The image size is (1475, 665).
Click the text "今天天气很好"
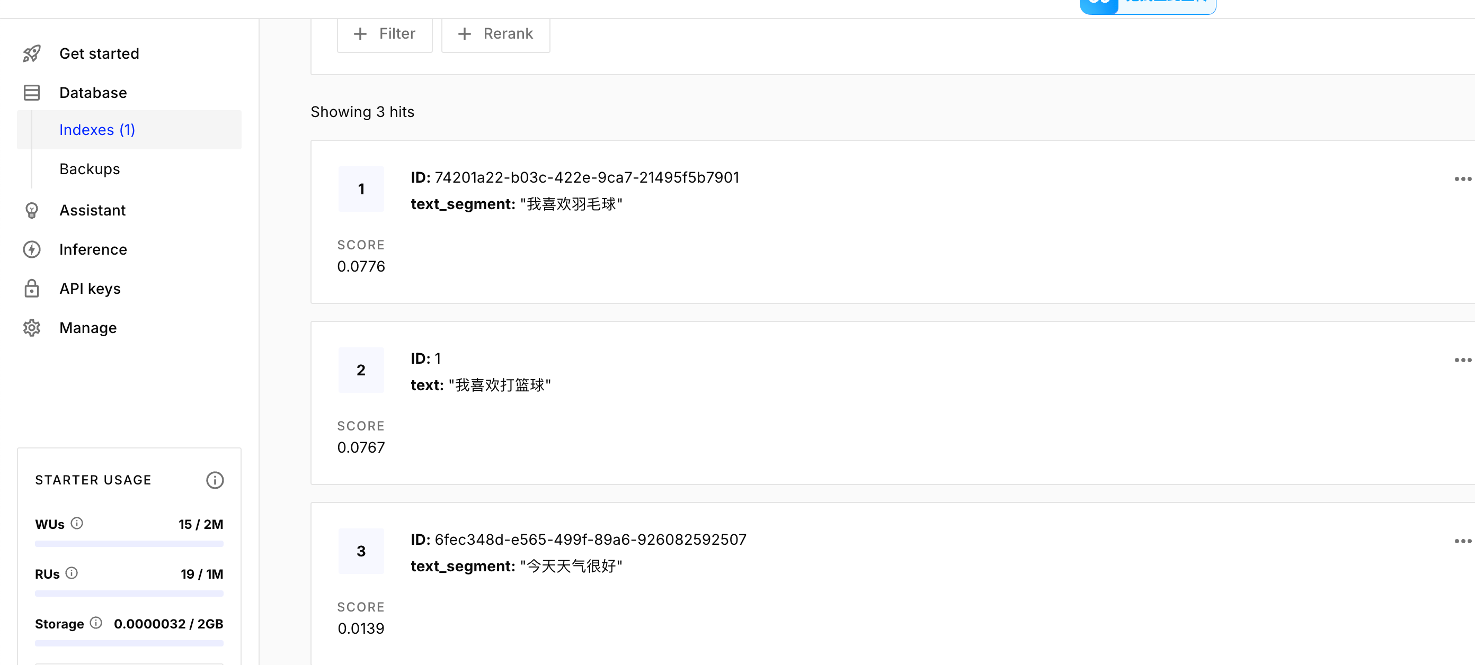coord(572,567)
